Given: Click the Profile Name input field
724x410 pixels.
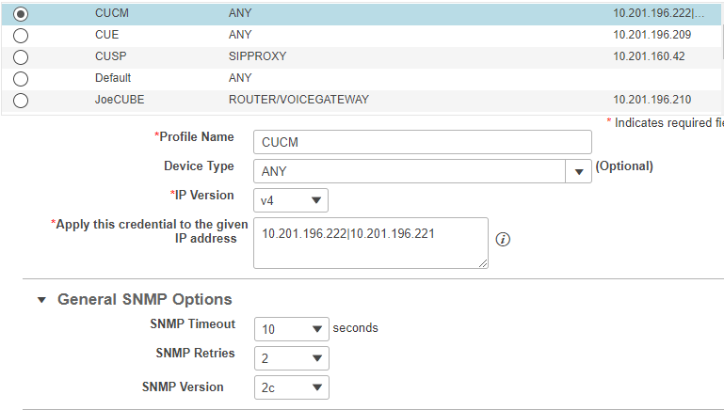Looking at the screenshot, I should (x=422, y=142).
